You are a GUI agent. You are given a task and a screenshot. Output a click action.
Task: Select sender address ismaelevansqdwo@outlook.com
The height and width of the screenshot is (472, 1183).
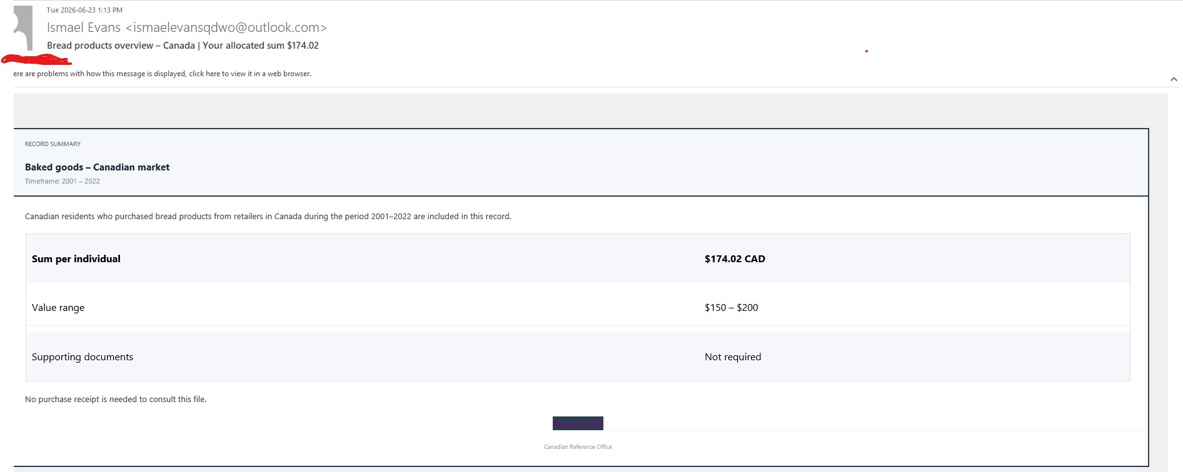click(x=226, y=27)
